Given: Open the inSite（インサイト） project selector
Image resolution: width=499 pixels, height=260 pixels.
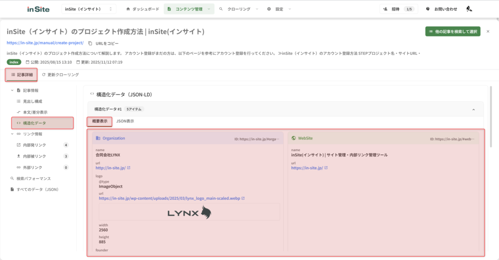Looking at the screenshot, I should [89, 9].
